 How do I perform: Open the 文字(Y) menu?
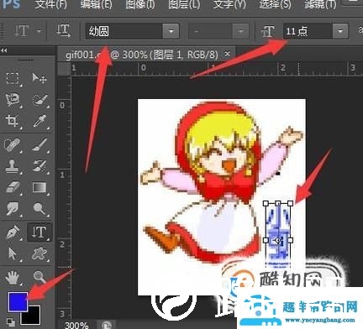[x=229, y=4]
